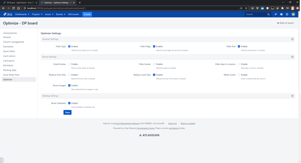Open help icon for Backlog Settings section
This screenshot has height=163, width=301.
pyautogui.click(x=292, y=96)
